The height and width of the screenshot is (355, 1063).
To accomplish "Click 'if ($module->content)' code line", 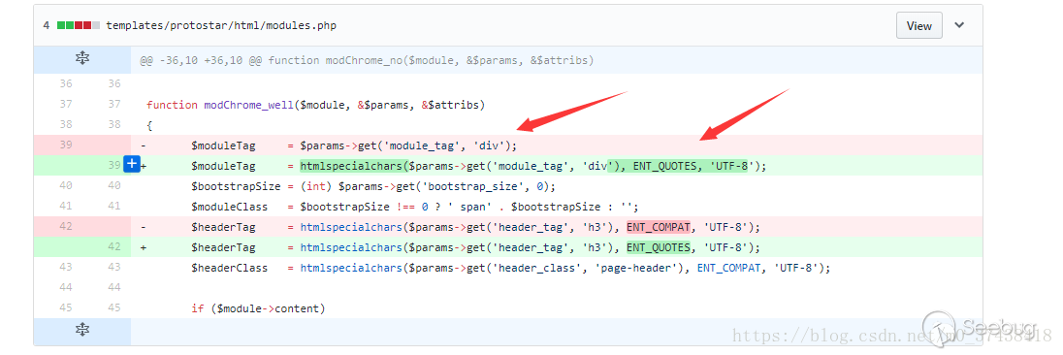I will pyautogui.click(x=258, y=308).
